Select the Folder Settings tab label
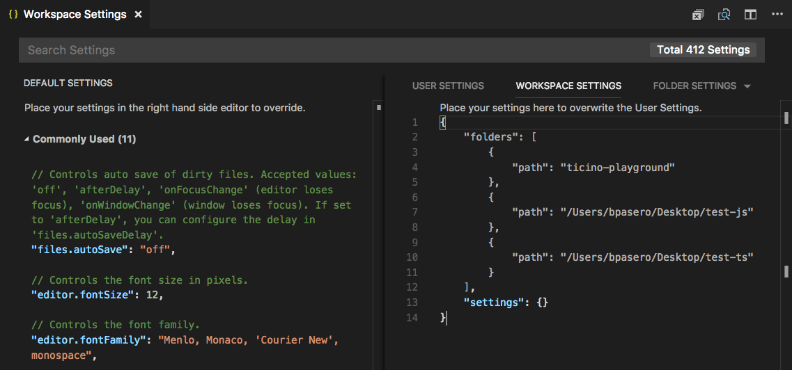792x370 pixels. coord(694,86)
